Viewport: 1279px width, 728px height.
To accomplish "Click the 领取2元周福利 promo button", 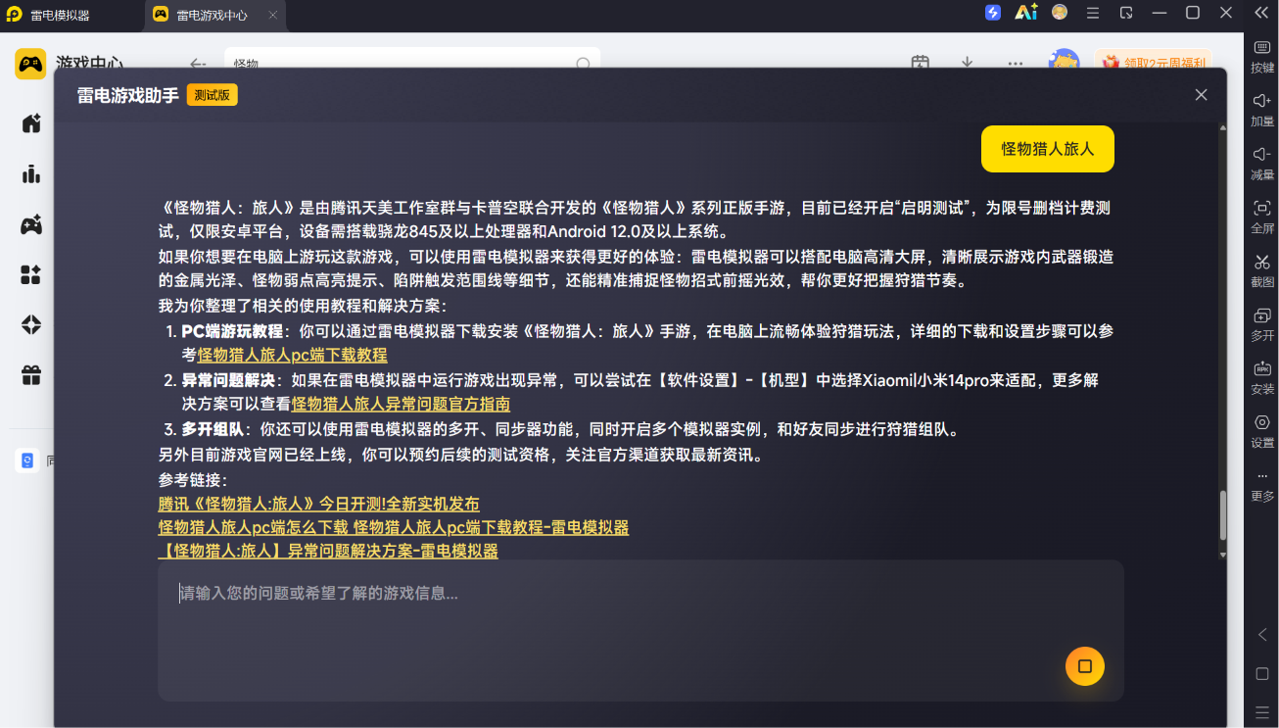I will point(1154,63).
